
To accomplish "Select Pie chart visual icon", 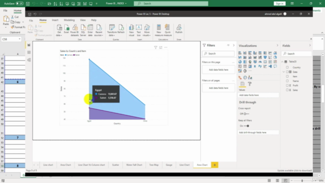I will click(x=275, y=57).
